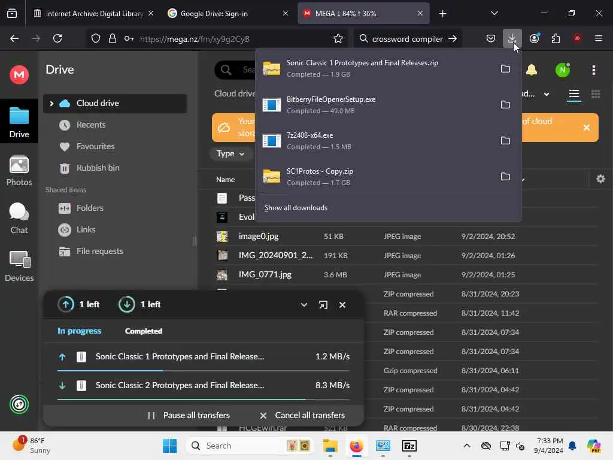Switch to grid thumbnail view
The height and width of the screenshot is (460, 613).
coord(596,94)
